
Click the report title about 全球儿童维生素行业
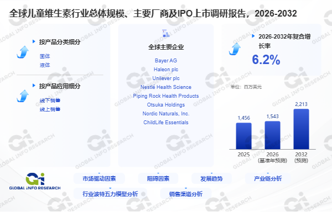pyautogui.click(x=153, y=13)
